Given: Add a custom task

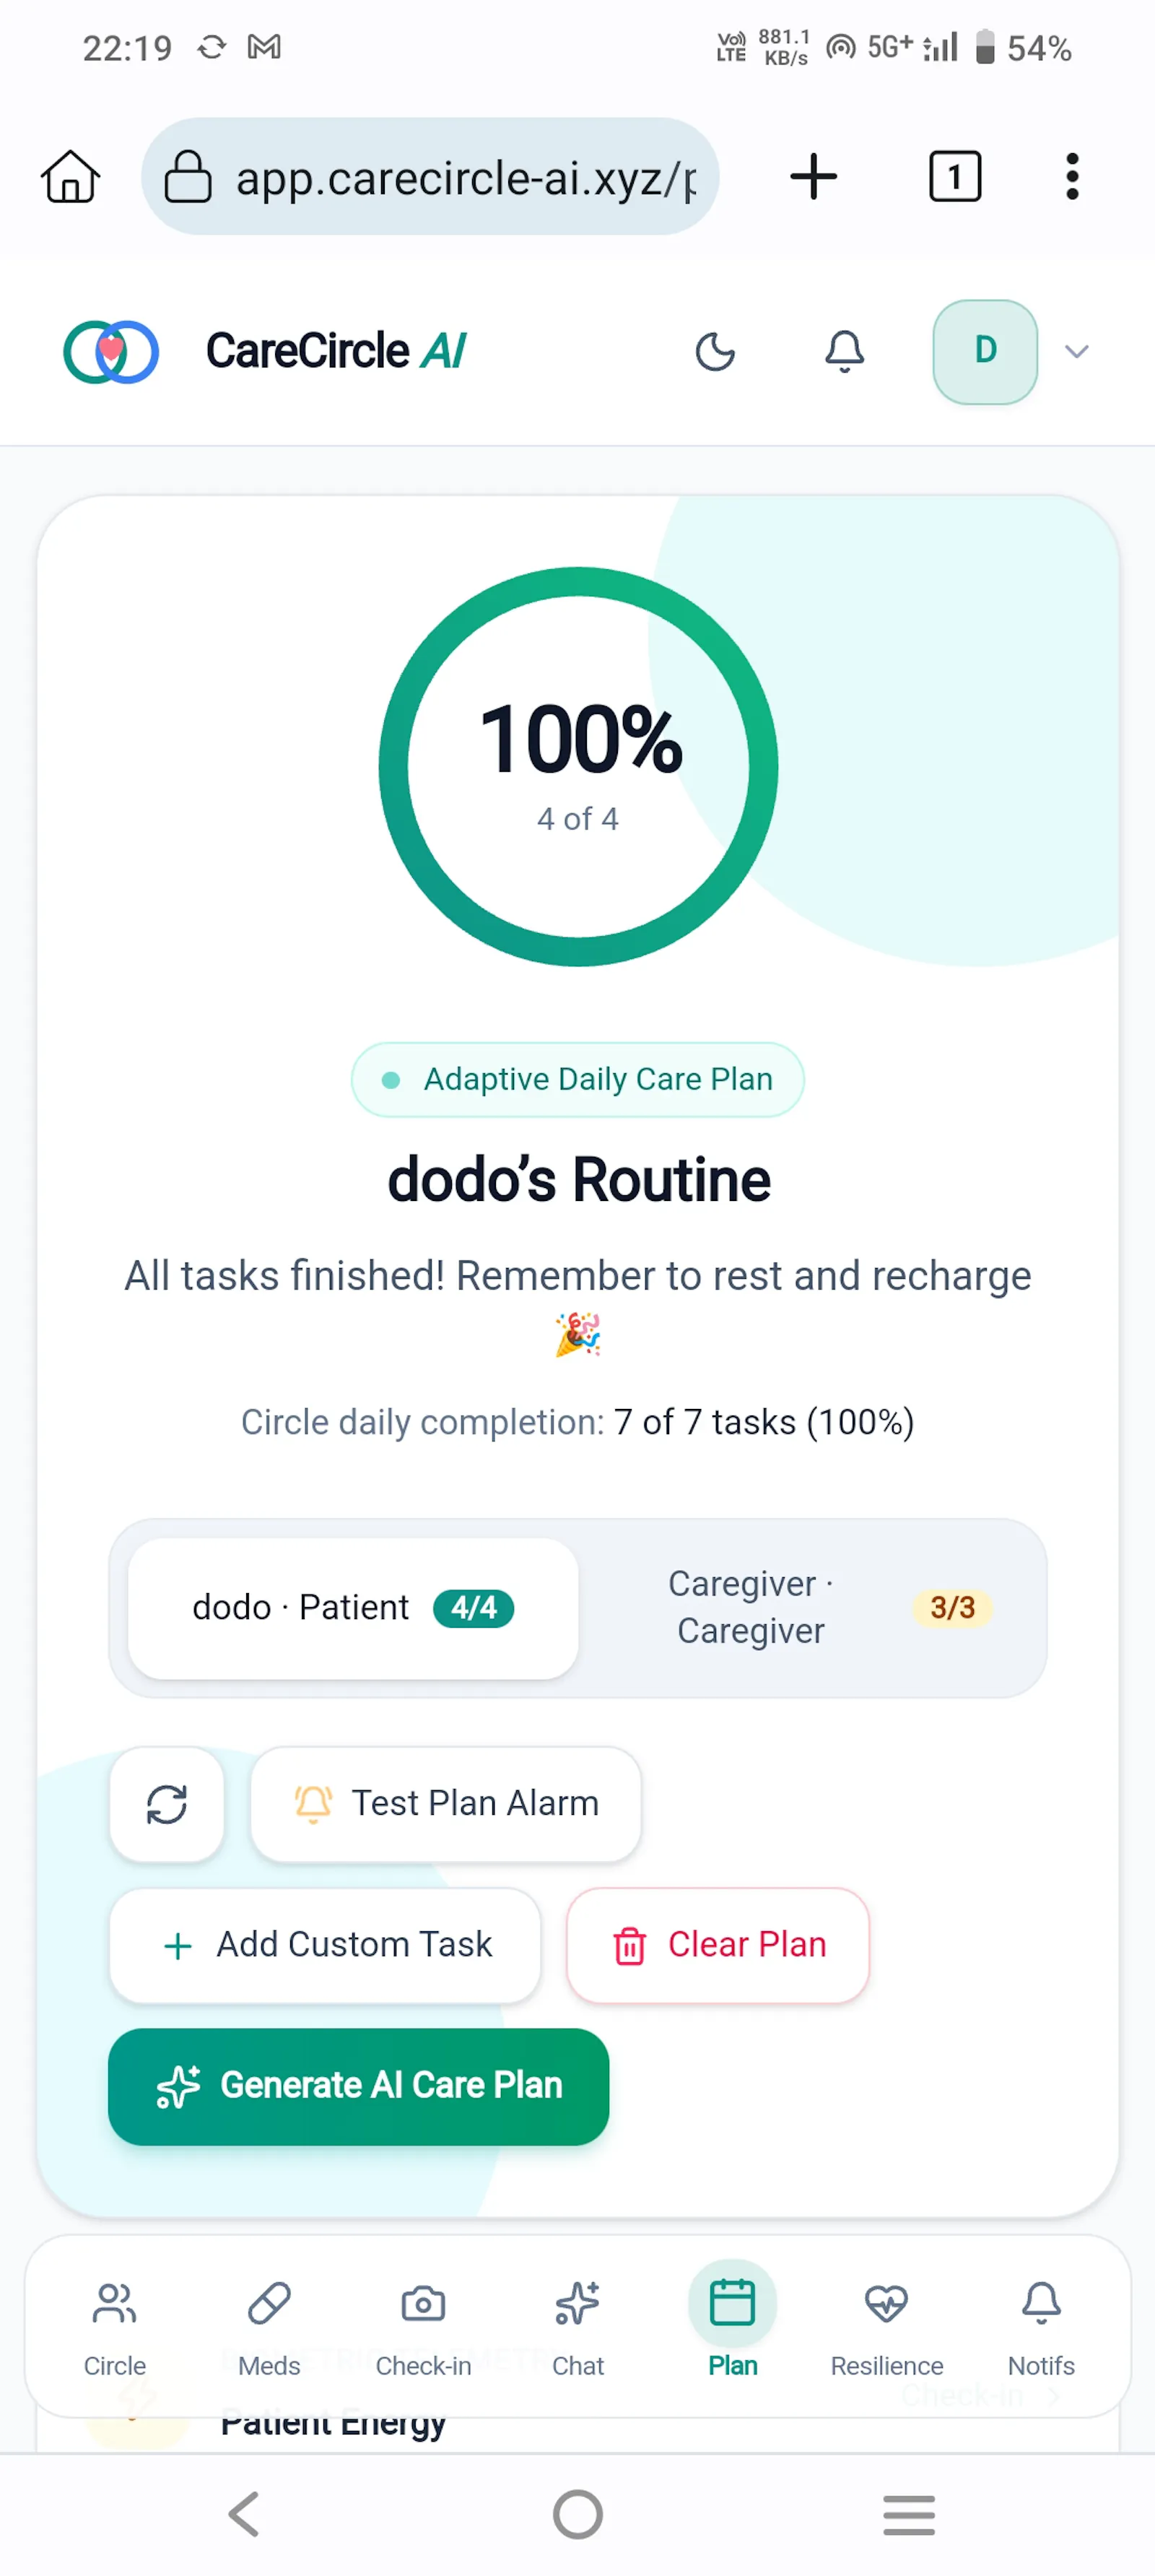Looking at the screenshot, I should (x=325, y=1945).
